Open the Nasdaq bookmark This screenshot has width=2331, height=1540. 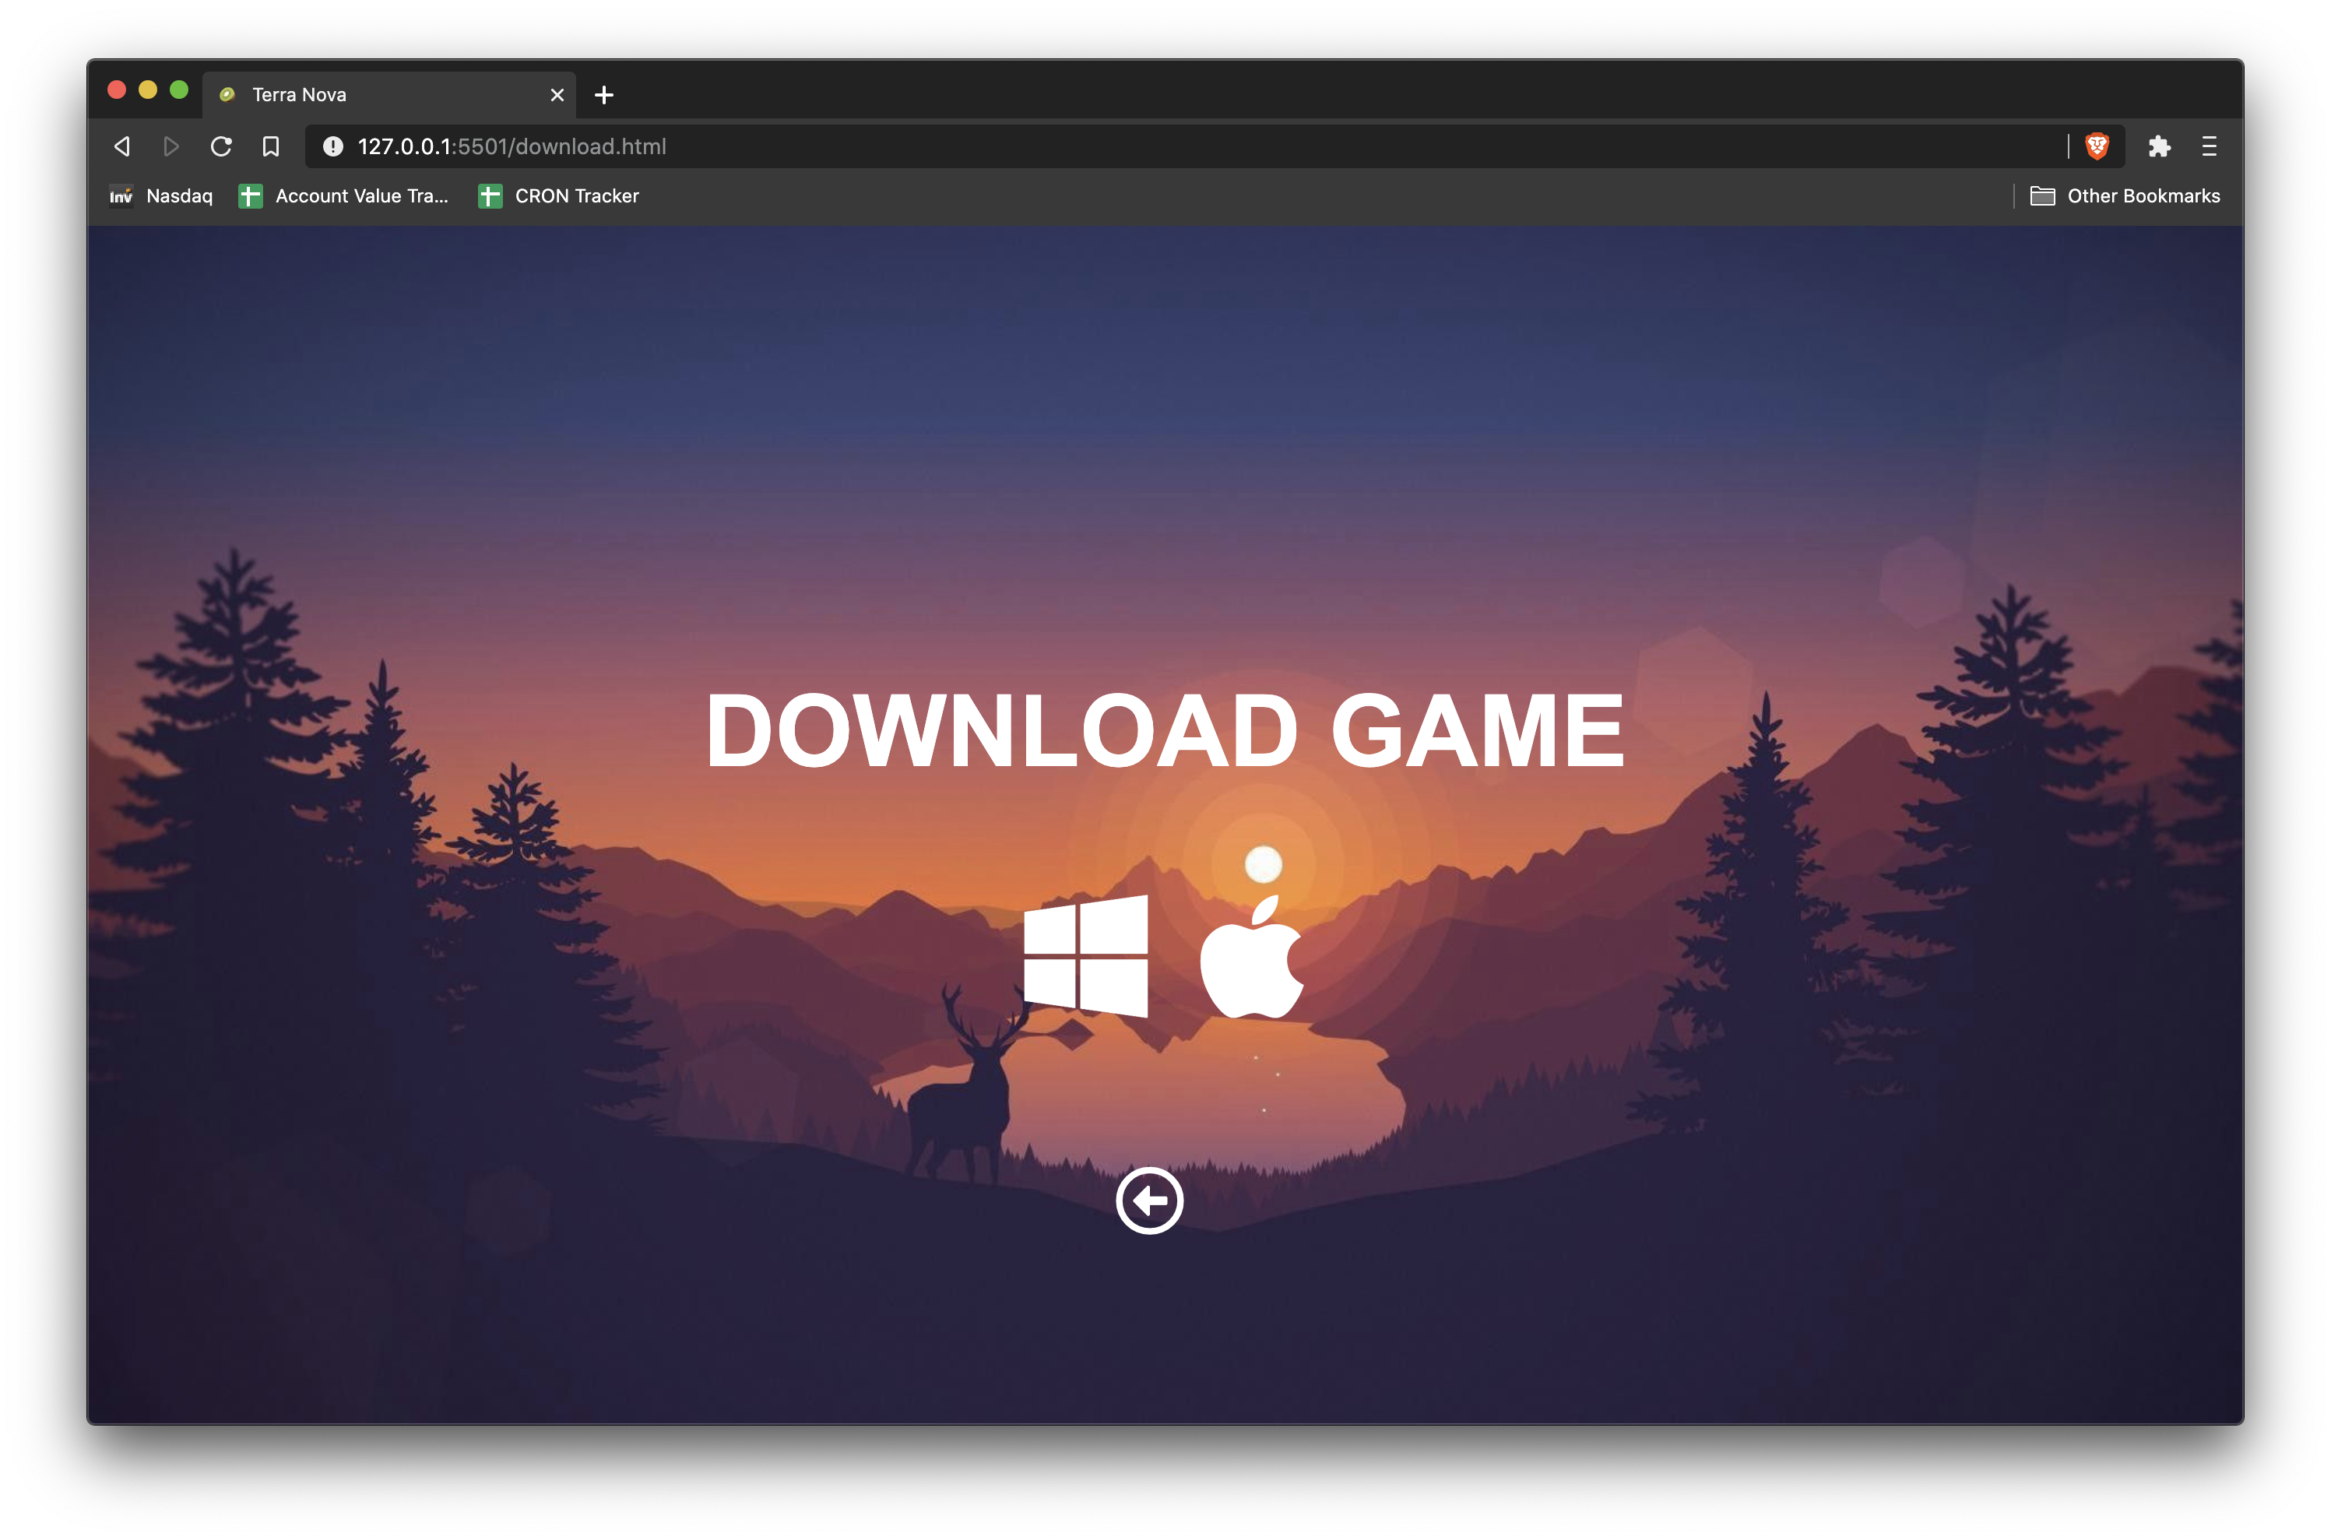(x=162, y=195)
